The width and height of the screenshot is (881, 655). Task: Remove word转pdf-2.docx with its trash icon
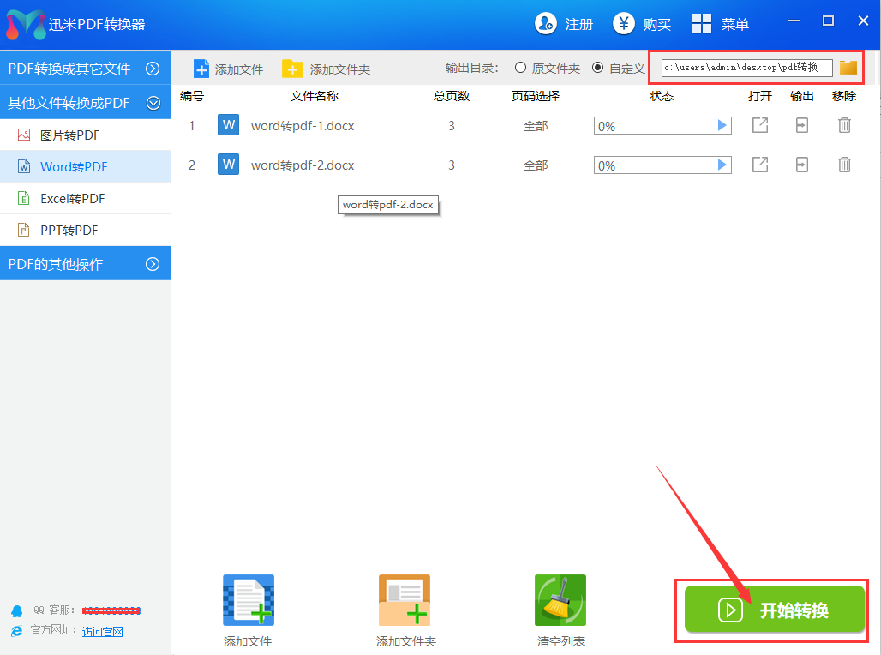click(844, 165)
